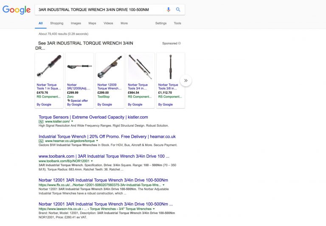The width and height of the screenshot is (326, 226).
Task: Click the Sponsored info icon
Action: [180, 43]
